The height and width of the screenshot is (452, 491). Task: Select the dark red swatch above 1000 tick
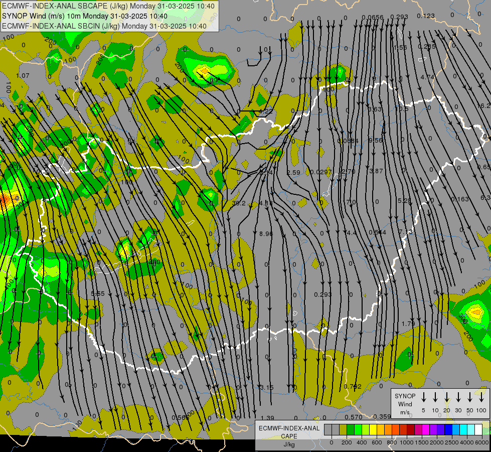[411, 429]
